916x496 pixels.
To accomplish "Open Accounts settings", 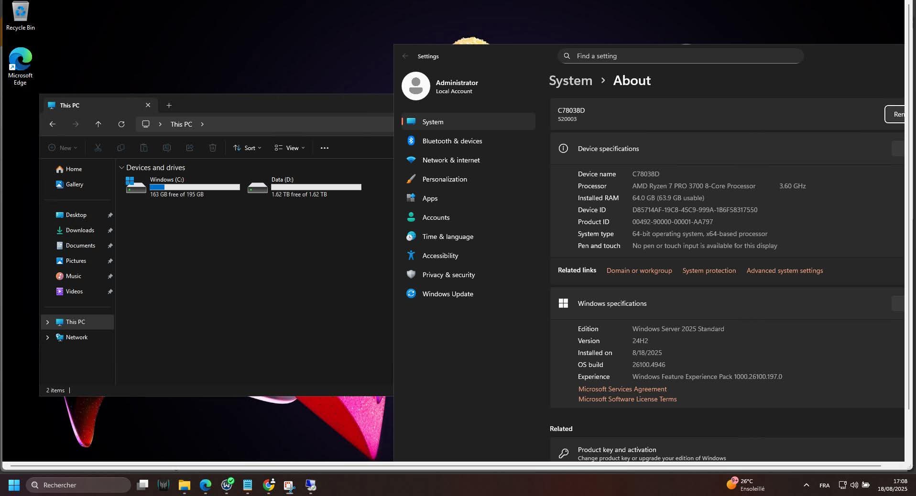I will 468,217.
